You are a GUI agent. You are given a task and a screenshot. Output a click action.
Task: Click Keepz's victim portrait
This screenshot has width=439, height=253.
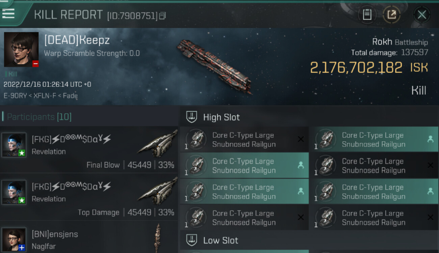coord(21,49)
